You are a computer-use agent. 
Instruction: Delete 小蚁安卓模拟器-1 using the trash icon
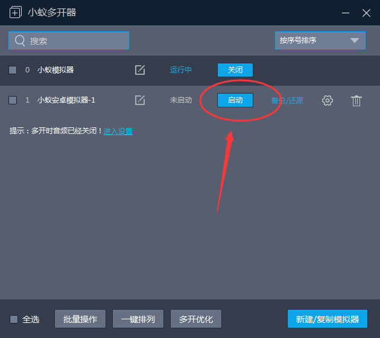(x=356, y=101)
